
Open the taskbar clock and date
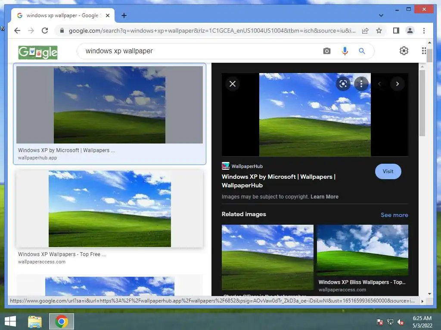[422, 322]
